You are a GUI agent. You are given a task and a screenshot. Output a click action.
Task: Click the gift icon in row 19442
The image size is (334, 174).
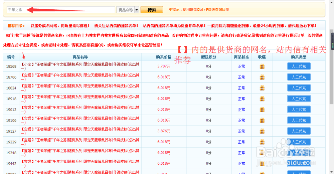(x=262, y=164)
